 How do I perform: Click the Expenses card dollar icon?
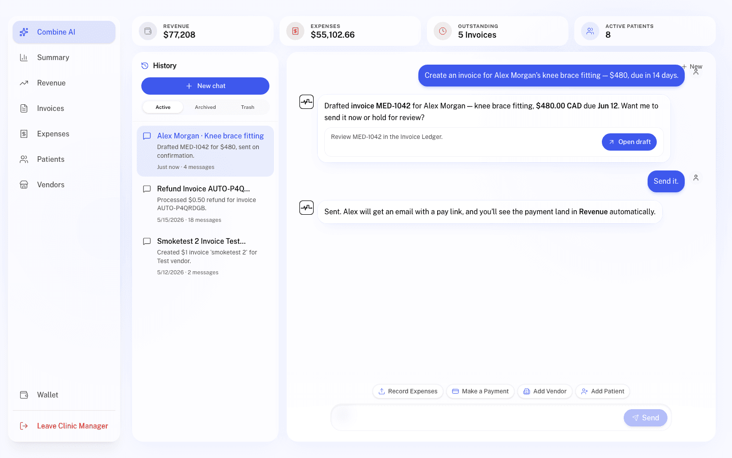pyautogui.click(x=295, y=31)
